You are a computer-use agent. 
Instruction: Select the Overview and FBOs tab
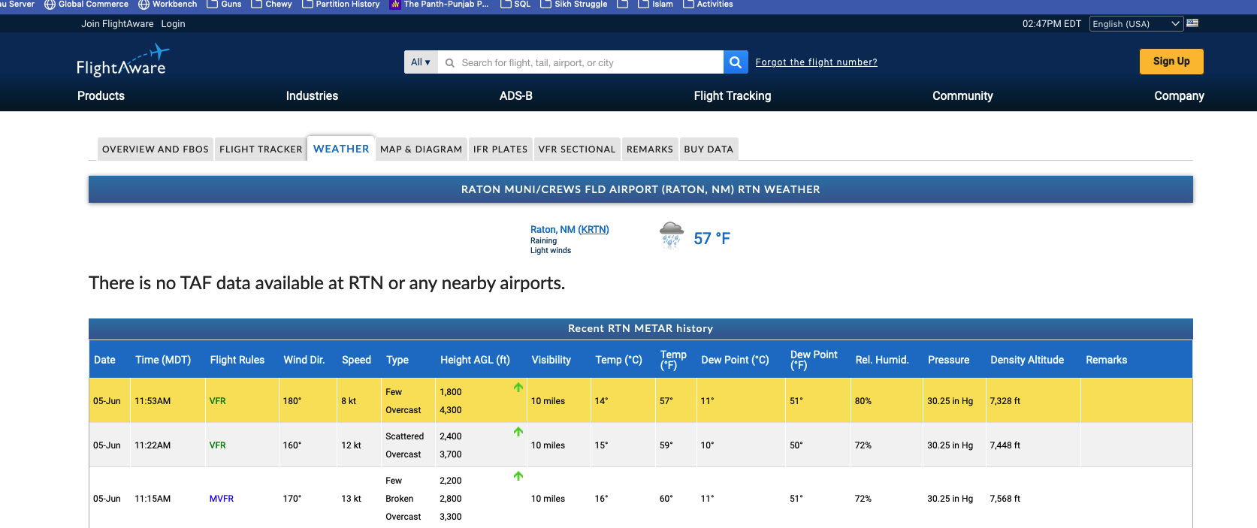pyautogui.click(x=156, y=149)
